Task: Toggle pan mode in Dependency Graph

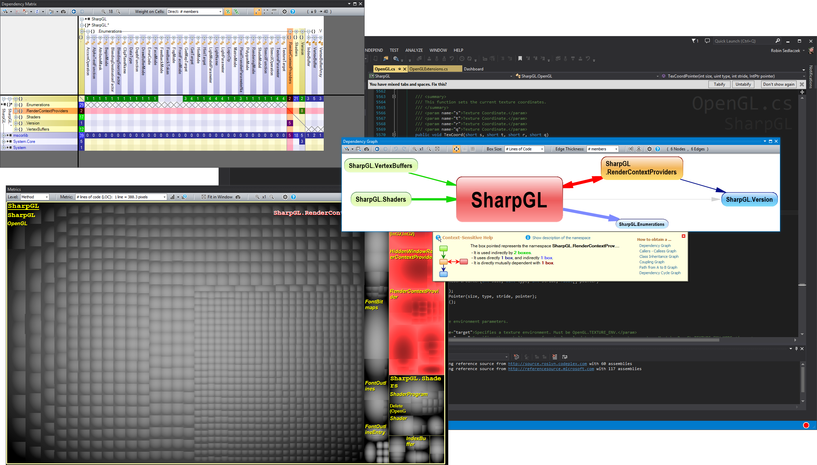Action: click(456, 149)
